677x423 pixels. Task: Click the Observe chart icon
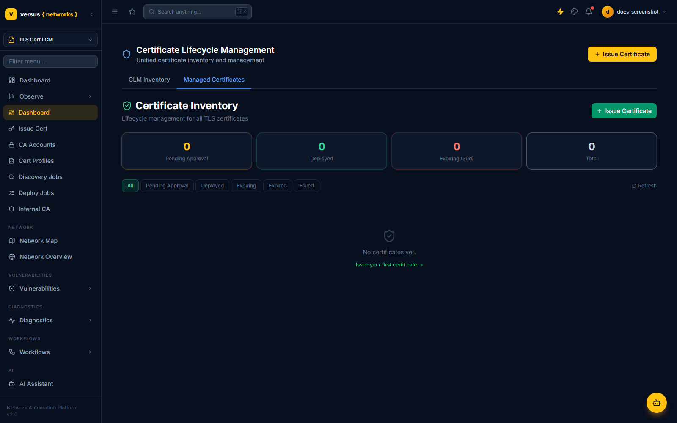click(12, 96)
